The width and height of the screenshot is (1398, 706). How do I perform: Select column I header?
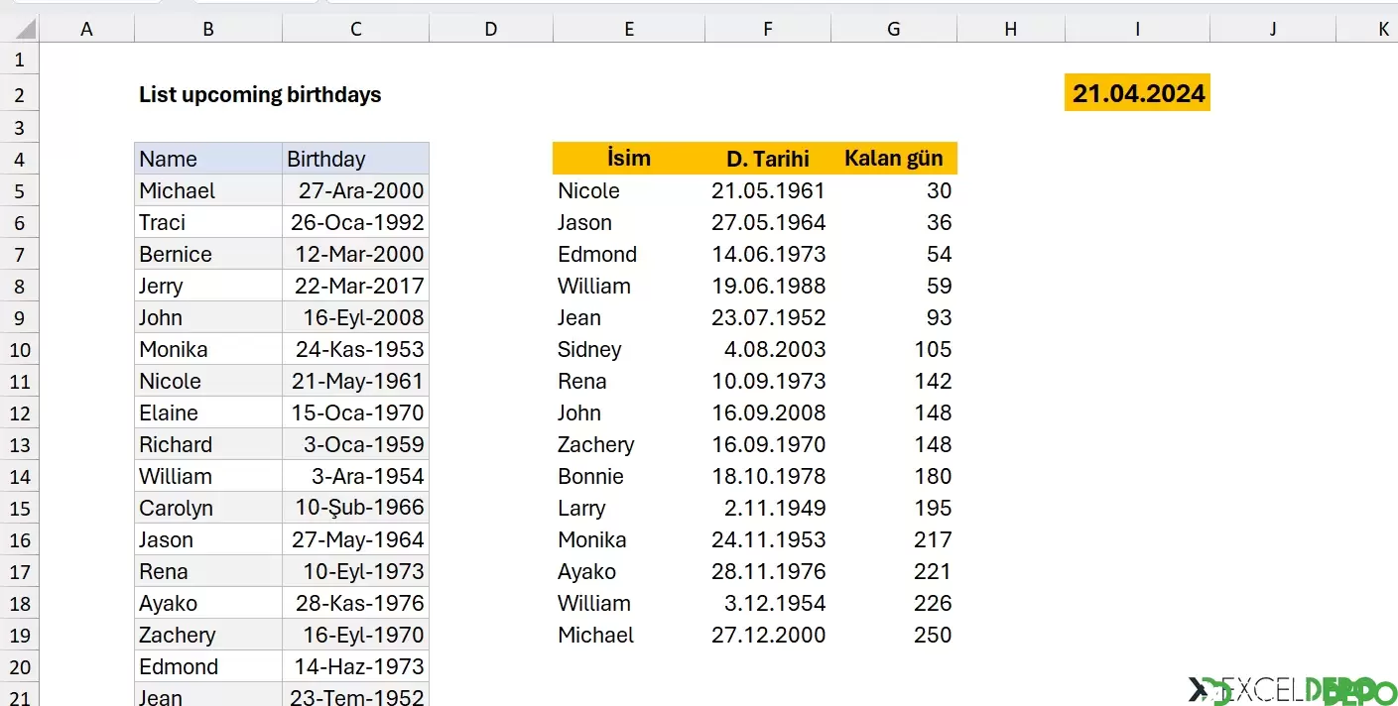tap(1137, 30)
